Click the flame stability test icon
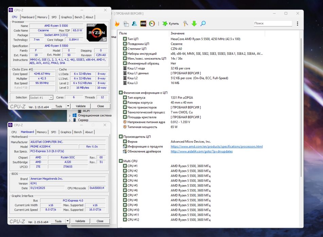Viewport: 323px width, 237px height. [x=117, y=24]
